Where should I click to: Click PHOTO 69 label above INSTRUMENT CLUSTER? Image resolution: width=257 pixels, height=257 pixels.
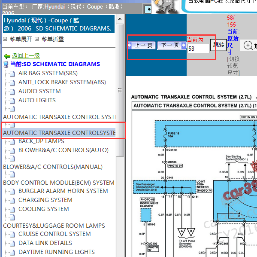point(147,199)
